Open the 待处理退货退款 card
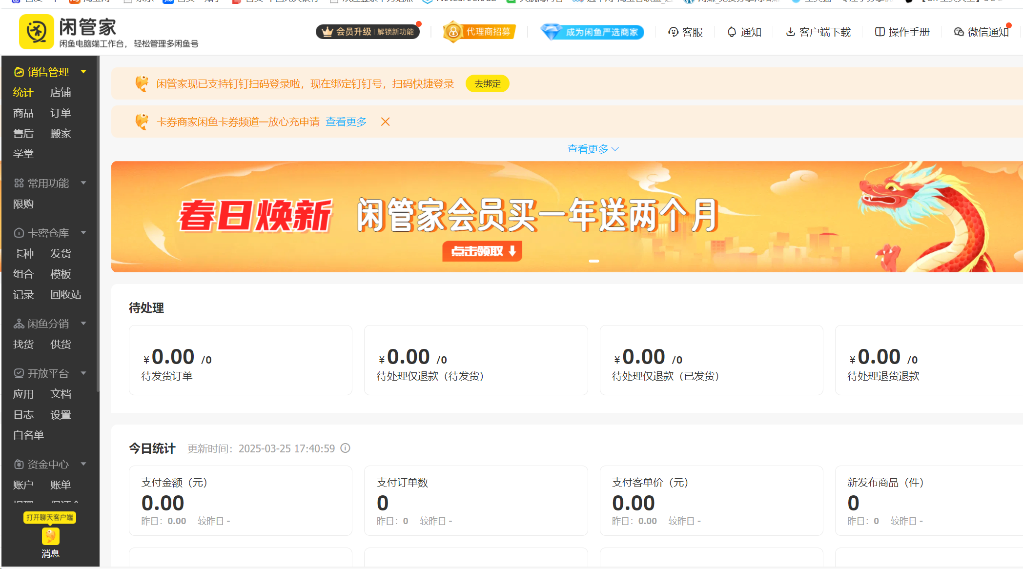Image resolution: width=1023 pixels, height=569 pixels. pos(929,360)
